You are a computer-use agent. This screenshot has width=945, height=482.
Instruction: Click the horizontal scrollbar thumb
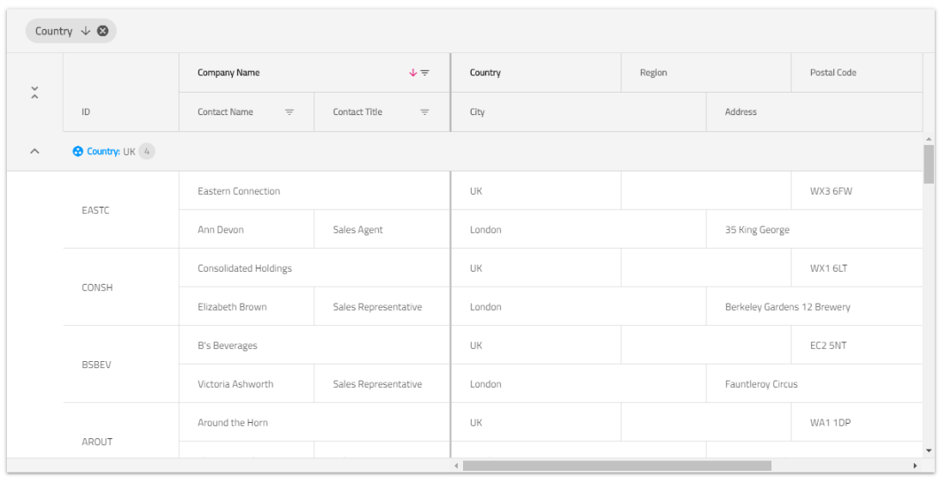click(617, 465)
